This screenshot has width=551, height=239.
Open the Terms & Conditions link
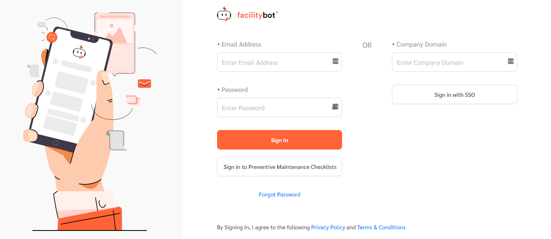click(x=381, y=228)
